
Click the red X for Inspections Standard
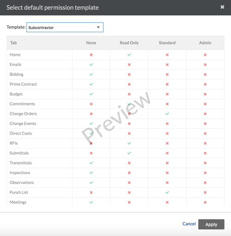pos(167,173)
